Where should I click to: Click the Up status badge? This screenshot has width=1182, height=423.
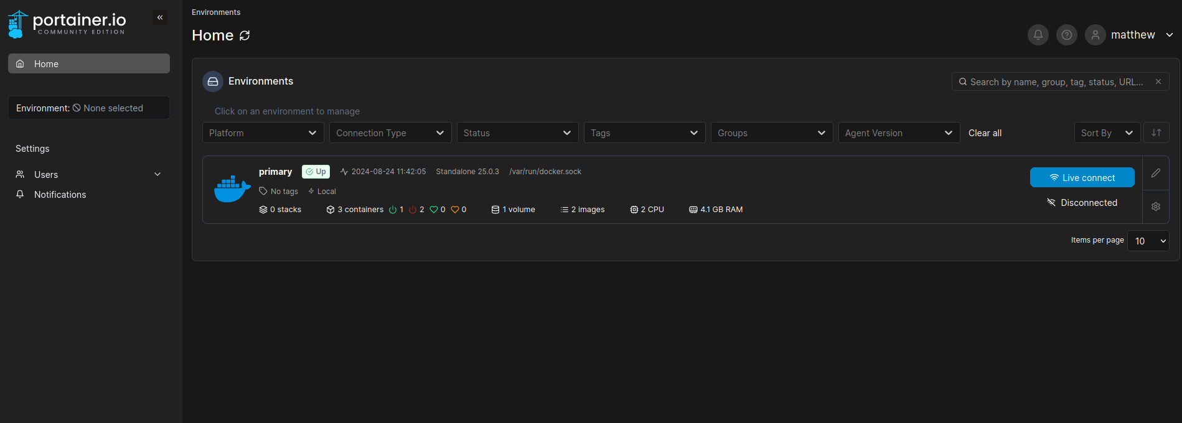[316, 172]
